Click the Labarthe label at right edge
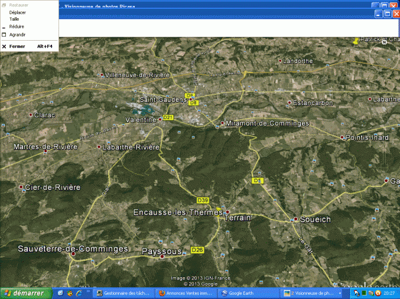Viewport: 400px width, 299px height. pyautogui.click(x=386, y=99)
